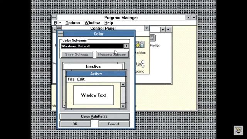The width and height of the screenshot is (247, 139).
Task: Open the Options menu in Program Manager
Action: point(73,23)
